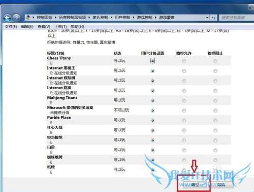
Task: Refresh the page with the address bar refresh icon
Action: (213, 18)
